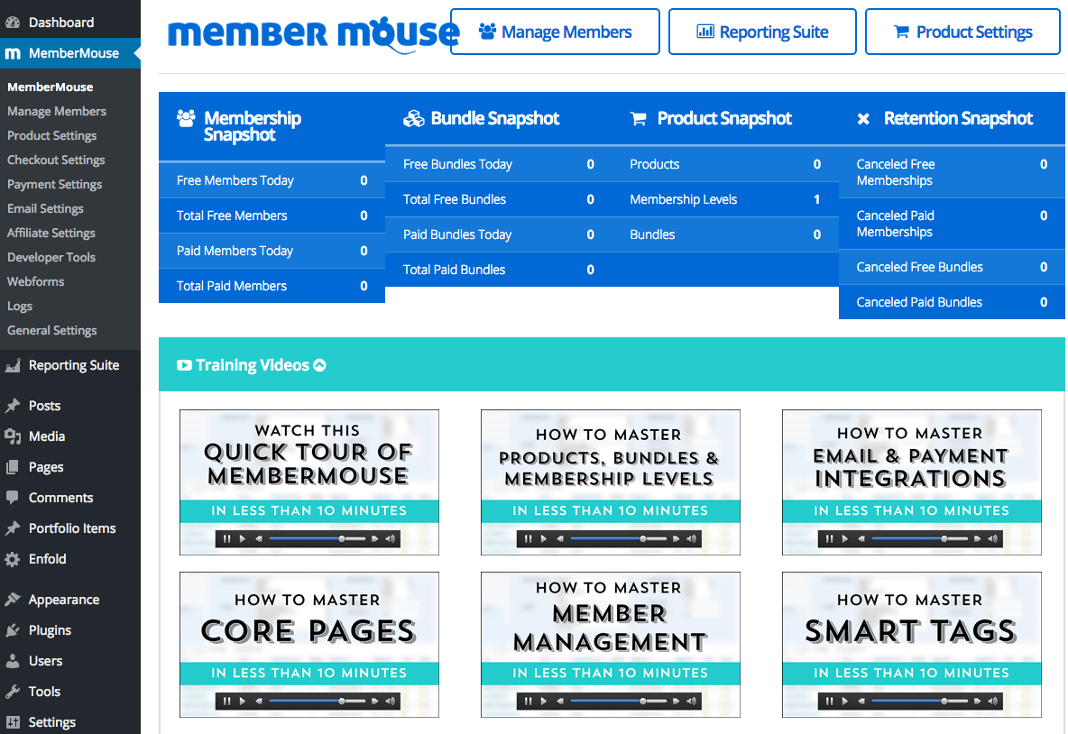Open Email Settings in sidebar

[x=45, y=209]
